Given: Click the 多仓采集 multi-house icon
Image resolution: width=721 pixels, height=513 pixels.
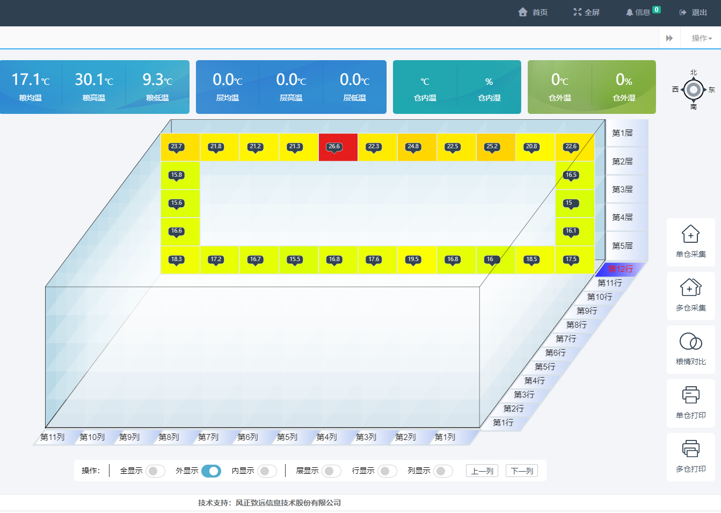Looking at the screenshot, I should coord(690,288).
